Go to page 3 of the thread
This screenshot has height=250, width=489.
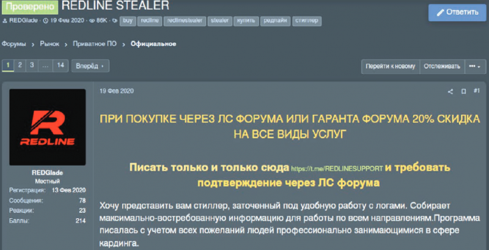[x=32, y=65]
